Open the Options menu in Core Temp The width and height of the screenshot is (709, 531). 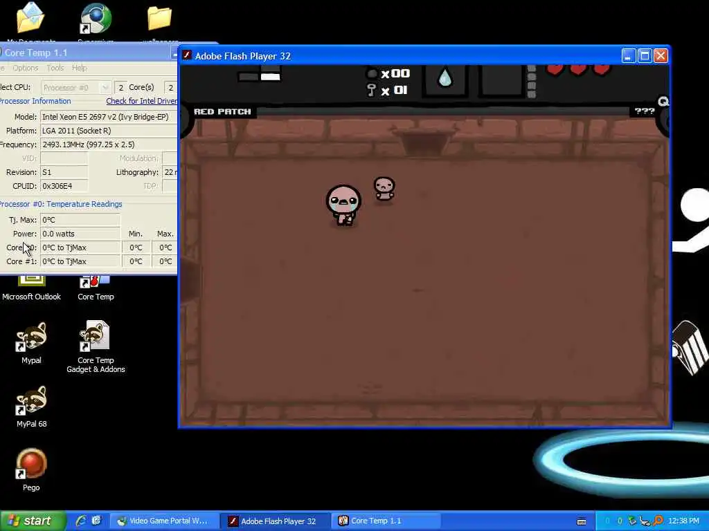(26, 68)
